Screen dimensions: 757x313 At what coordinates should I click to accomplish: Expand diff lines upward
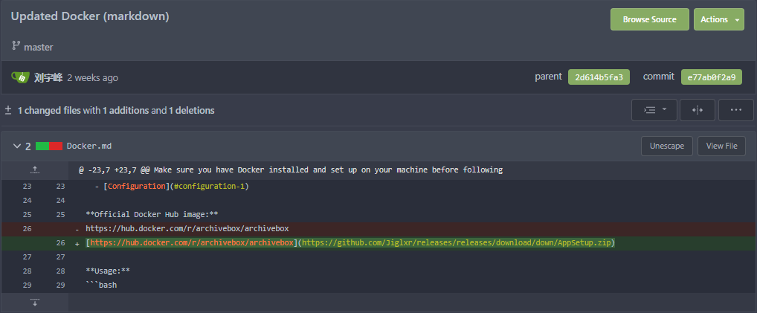click(34, 170)
